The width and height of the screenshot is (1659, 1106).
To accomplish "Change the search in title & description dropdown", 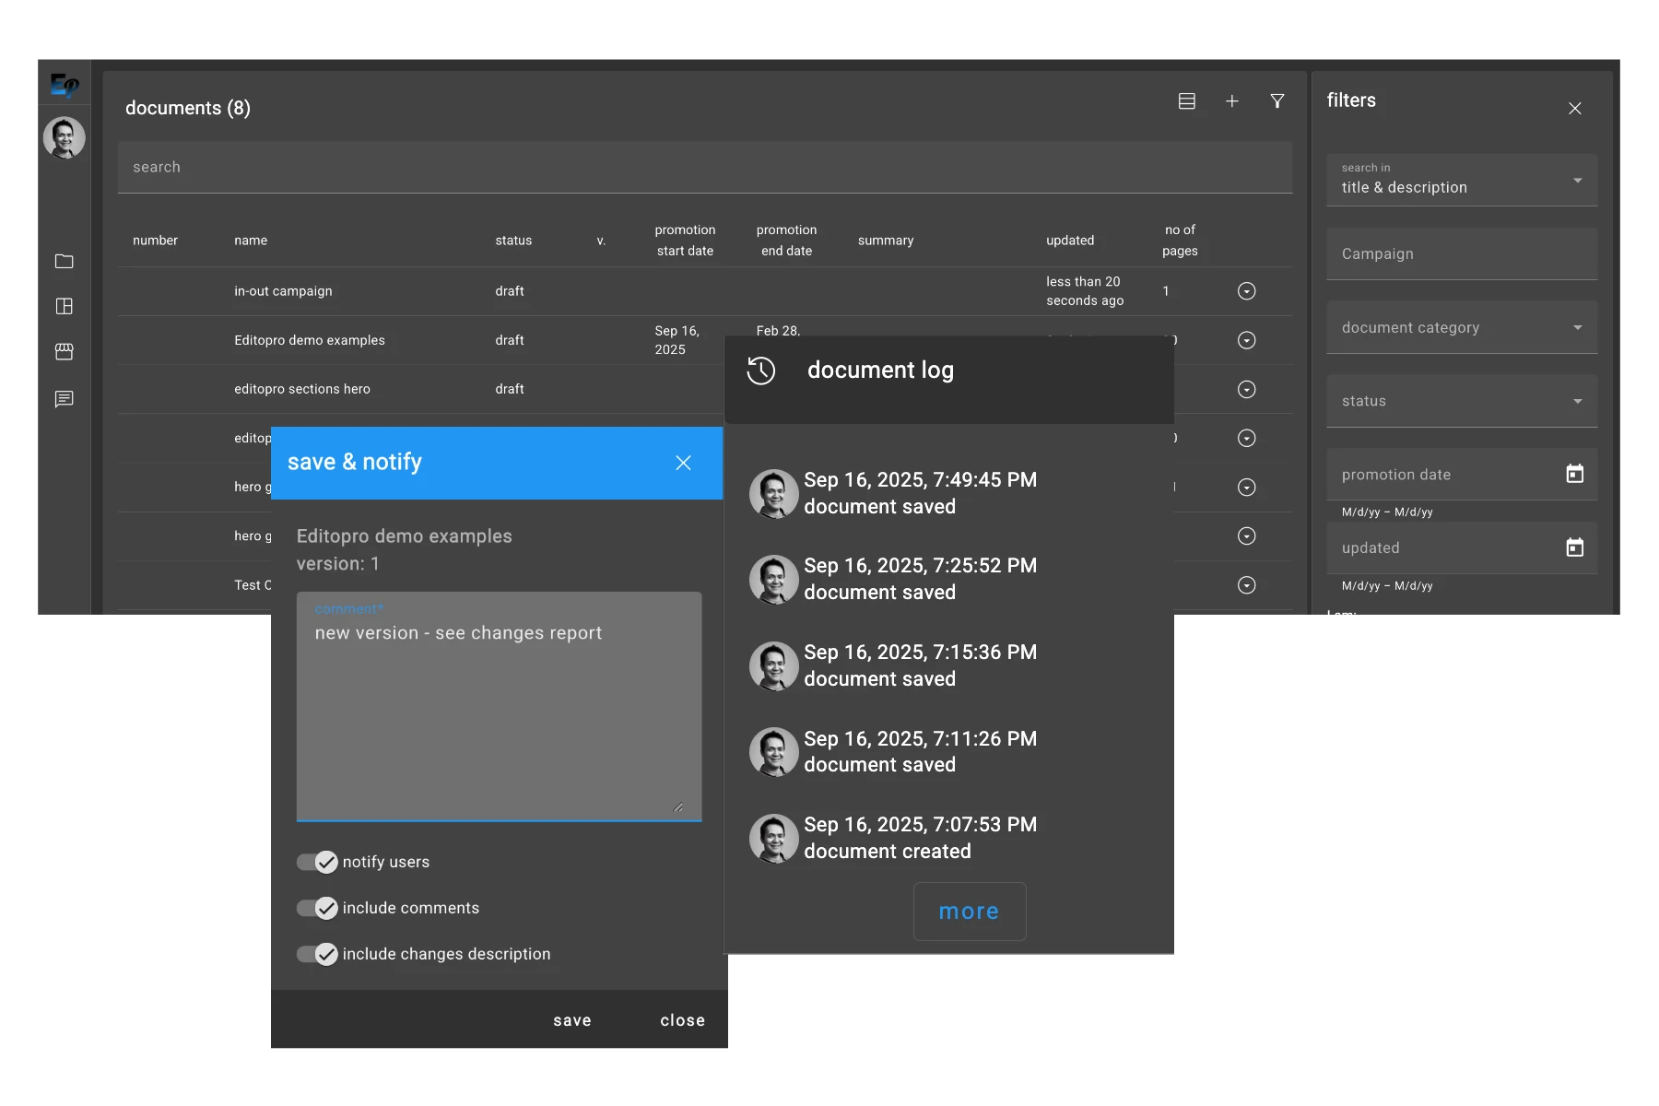I will [1576, 180].
